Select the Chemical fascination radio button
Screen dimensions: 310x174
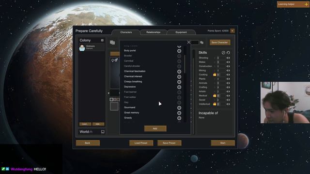[x=179, y=72]
